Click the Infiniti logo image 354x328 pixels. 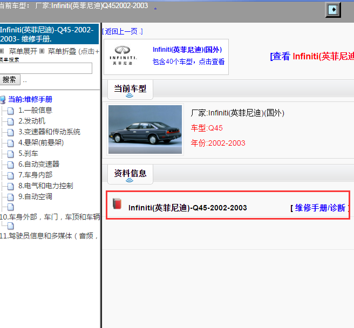pos(123,56)
